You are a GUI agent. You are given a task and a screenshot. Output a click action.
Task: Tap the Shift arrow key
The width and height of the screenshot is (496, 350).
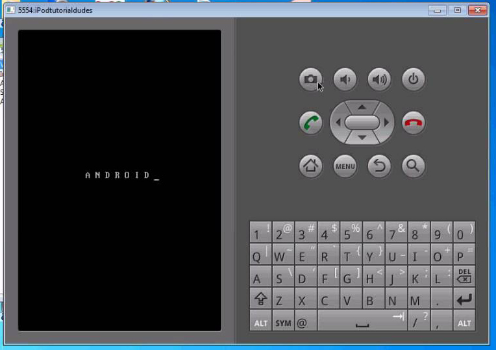(x=260, y=298)
